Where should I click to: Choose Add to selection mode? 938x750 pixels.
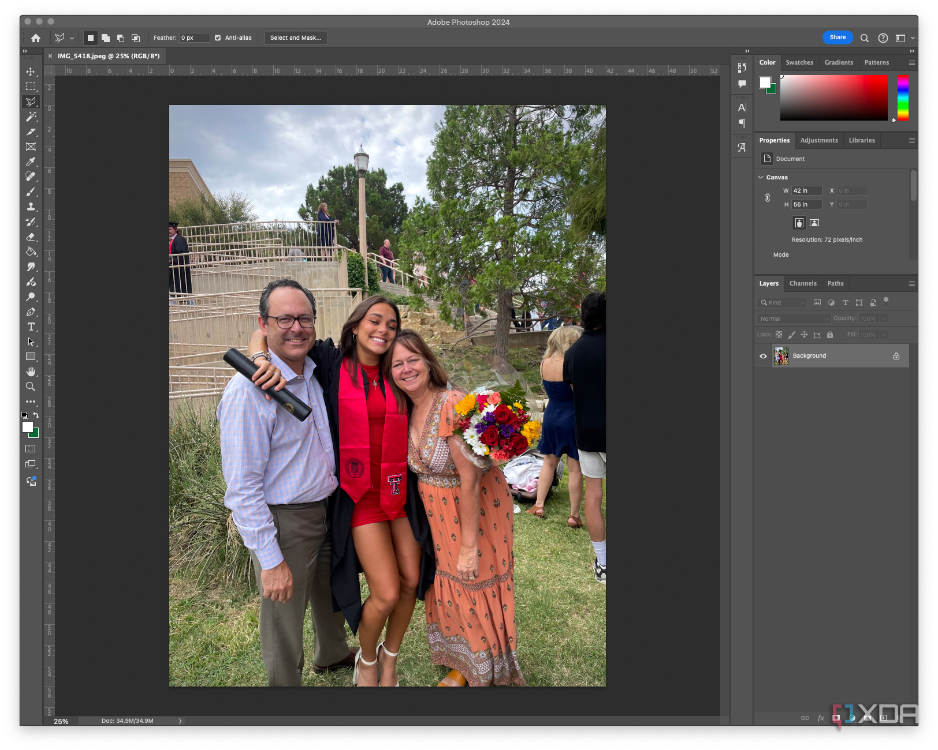[x=106, y=38]
